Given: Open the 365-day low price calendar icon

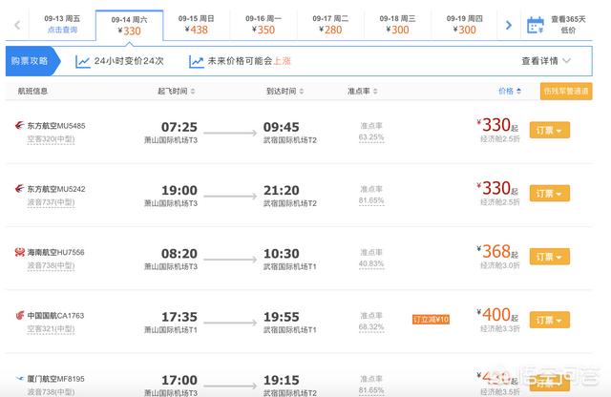Looking at the screenshot, I should 536,25.
